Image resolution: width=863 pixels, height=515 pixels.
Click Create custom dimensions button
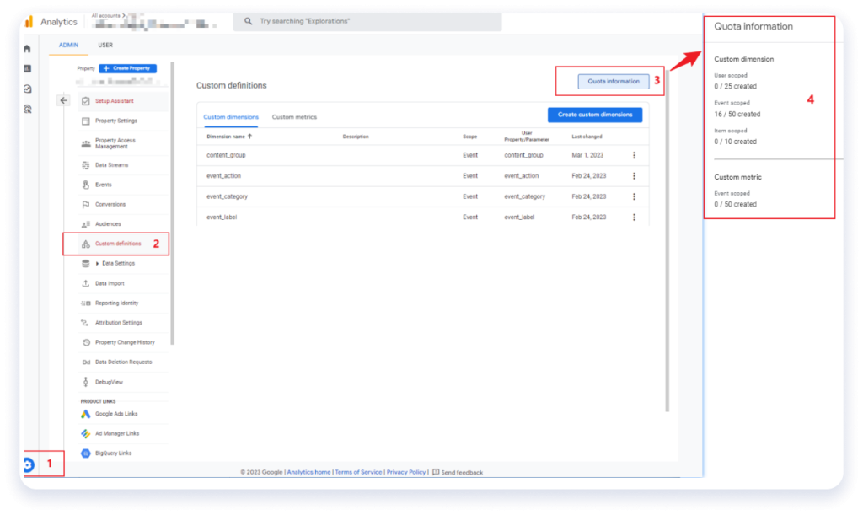pos(595,115)
